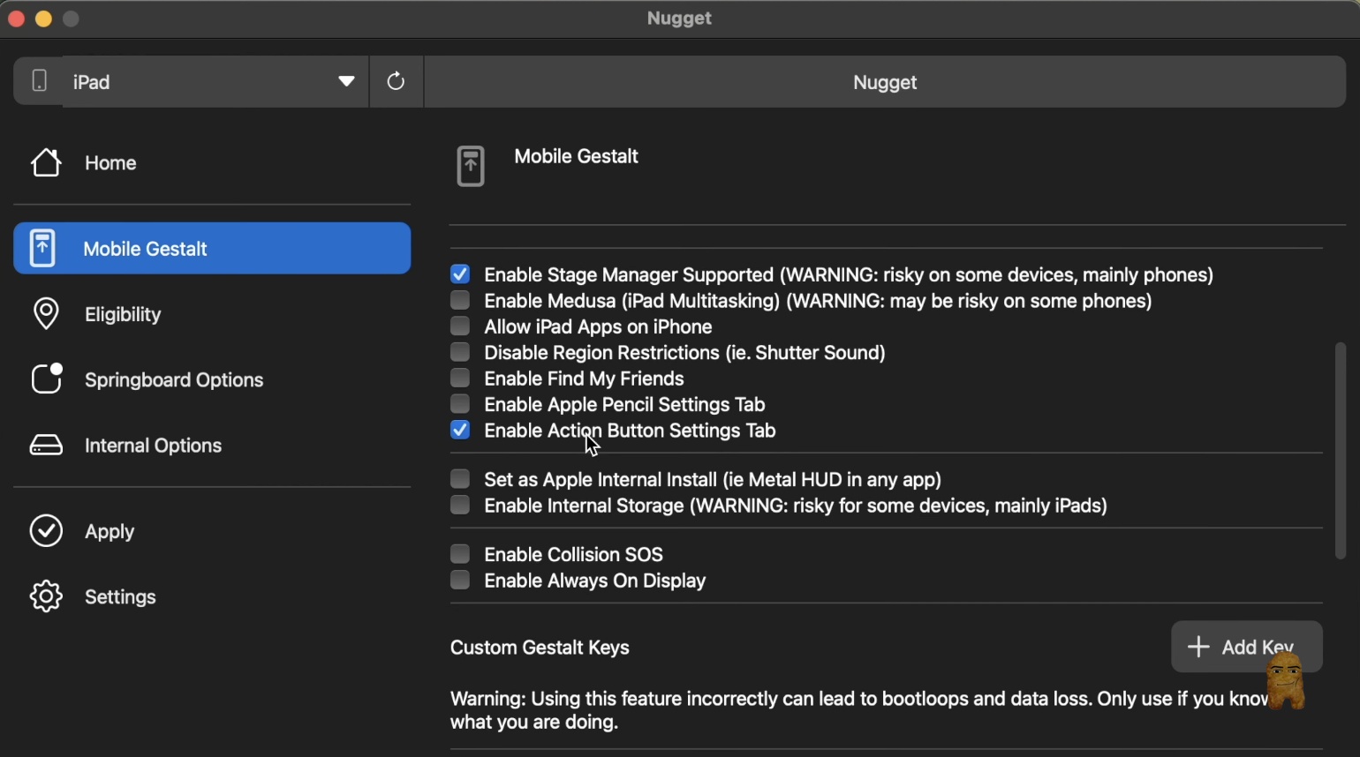Click the Add Key button
The image size is (1360, 757).
1246,647
